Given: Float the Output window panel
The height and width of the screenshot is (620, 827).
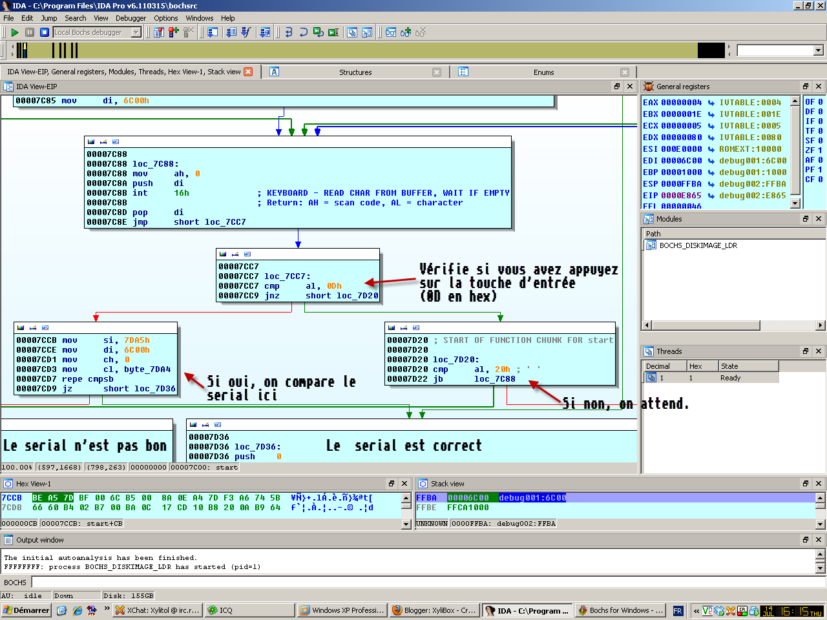Looking at the screenshot, I should 806,540.
